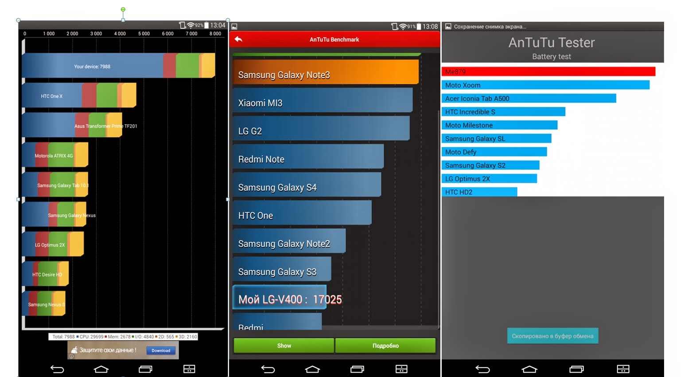Click Acer Iconia Tab A500 battery bar
Viewport: 688px width, 377px height.
[x=529, y=98]
